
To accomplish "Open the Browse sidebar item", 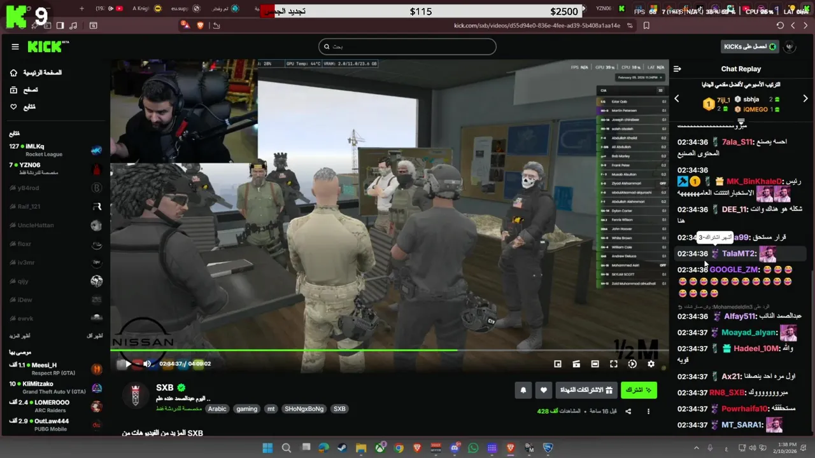I will pos(24,90).
